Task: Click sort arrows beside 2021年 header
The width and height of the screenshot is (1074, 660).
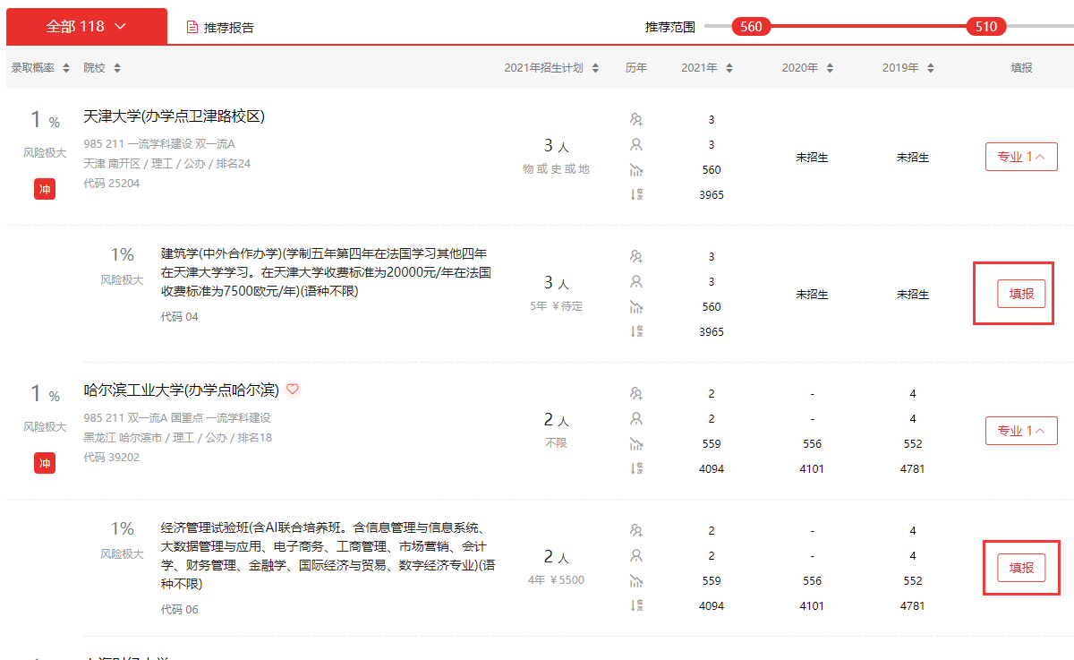Action: coord(729,68)
